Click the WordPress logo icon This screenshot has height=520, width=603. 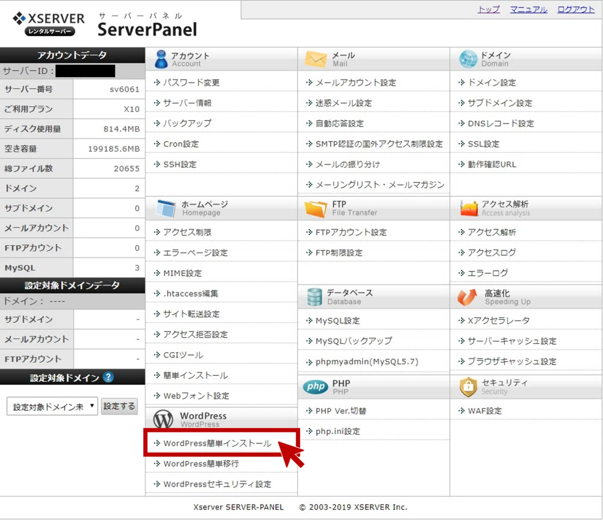[x=163, y=419]
